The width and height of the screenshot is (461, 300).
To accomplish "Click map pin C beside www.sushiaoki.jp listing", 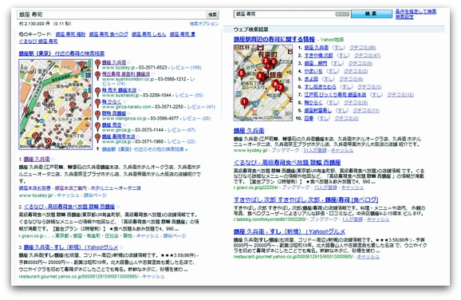I will pyautogui.click(x=97, y=92).
